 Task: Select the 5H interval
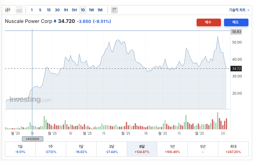[74, 10]
